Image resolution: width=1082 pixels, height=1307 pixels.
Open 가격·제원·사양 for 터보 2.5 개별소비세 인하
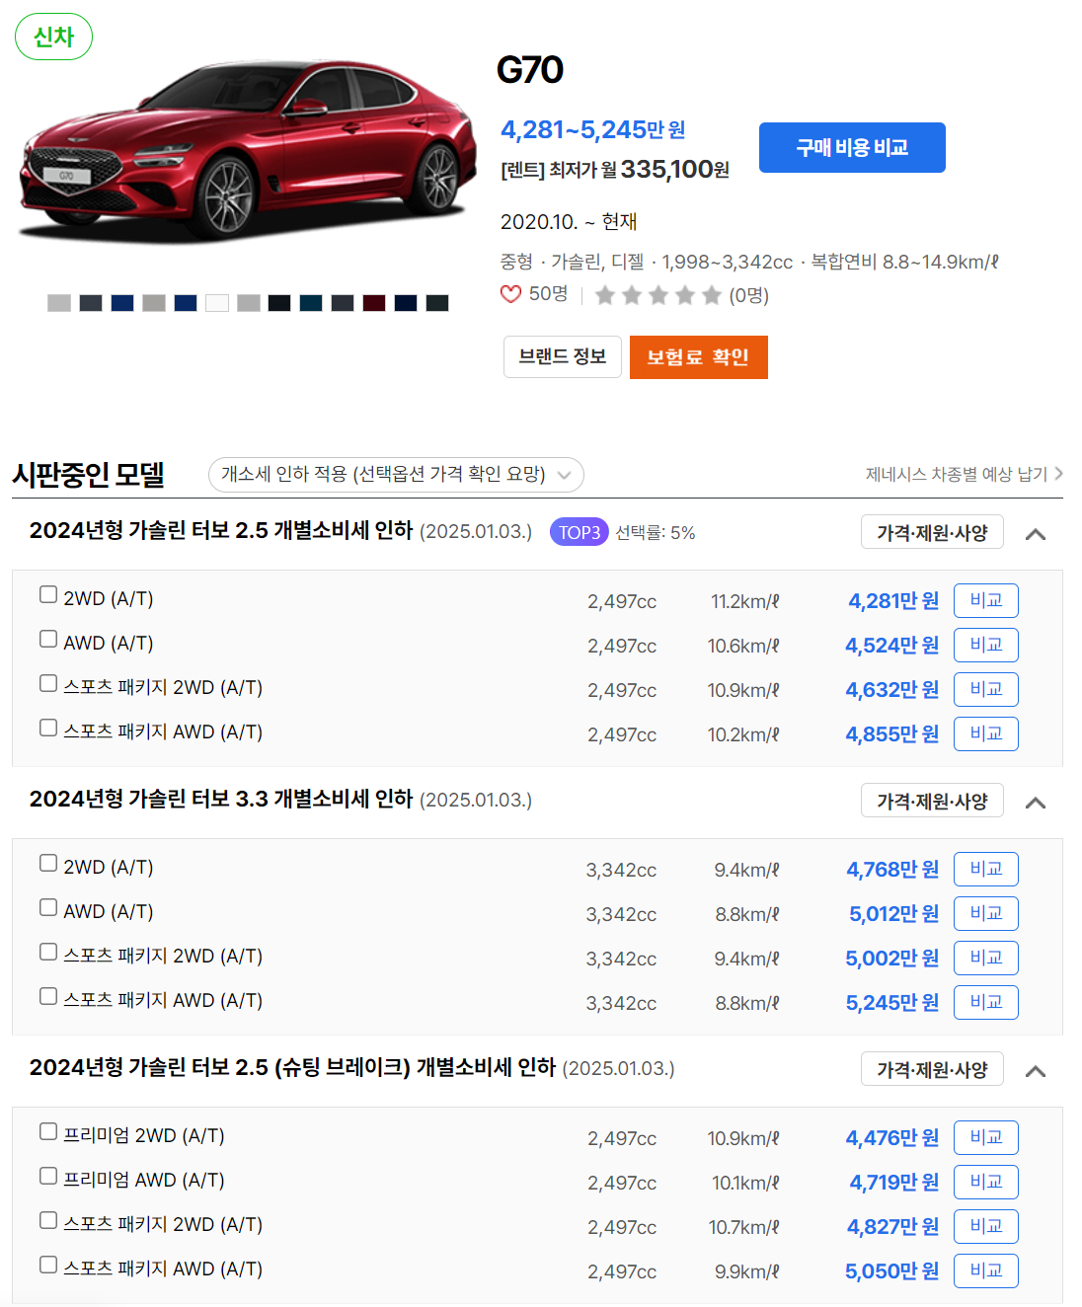coord(932,532)
